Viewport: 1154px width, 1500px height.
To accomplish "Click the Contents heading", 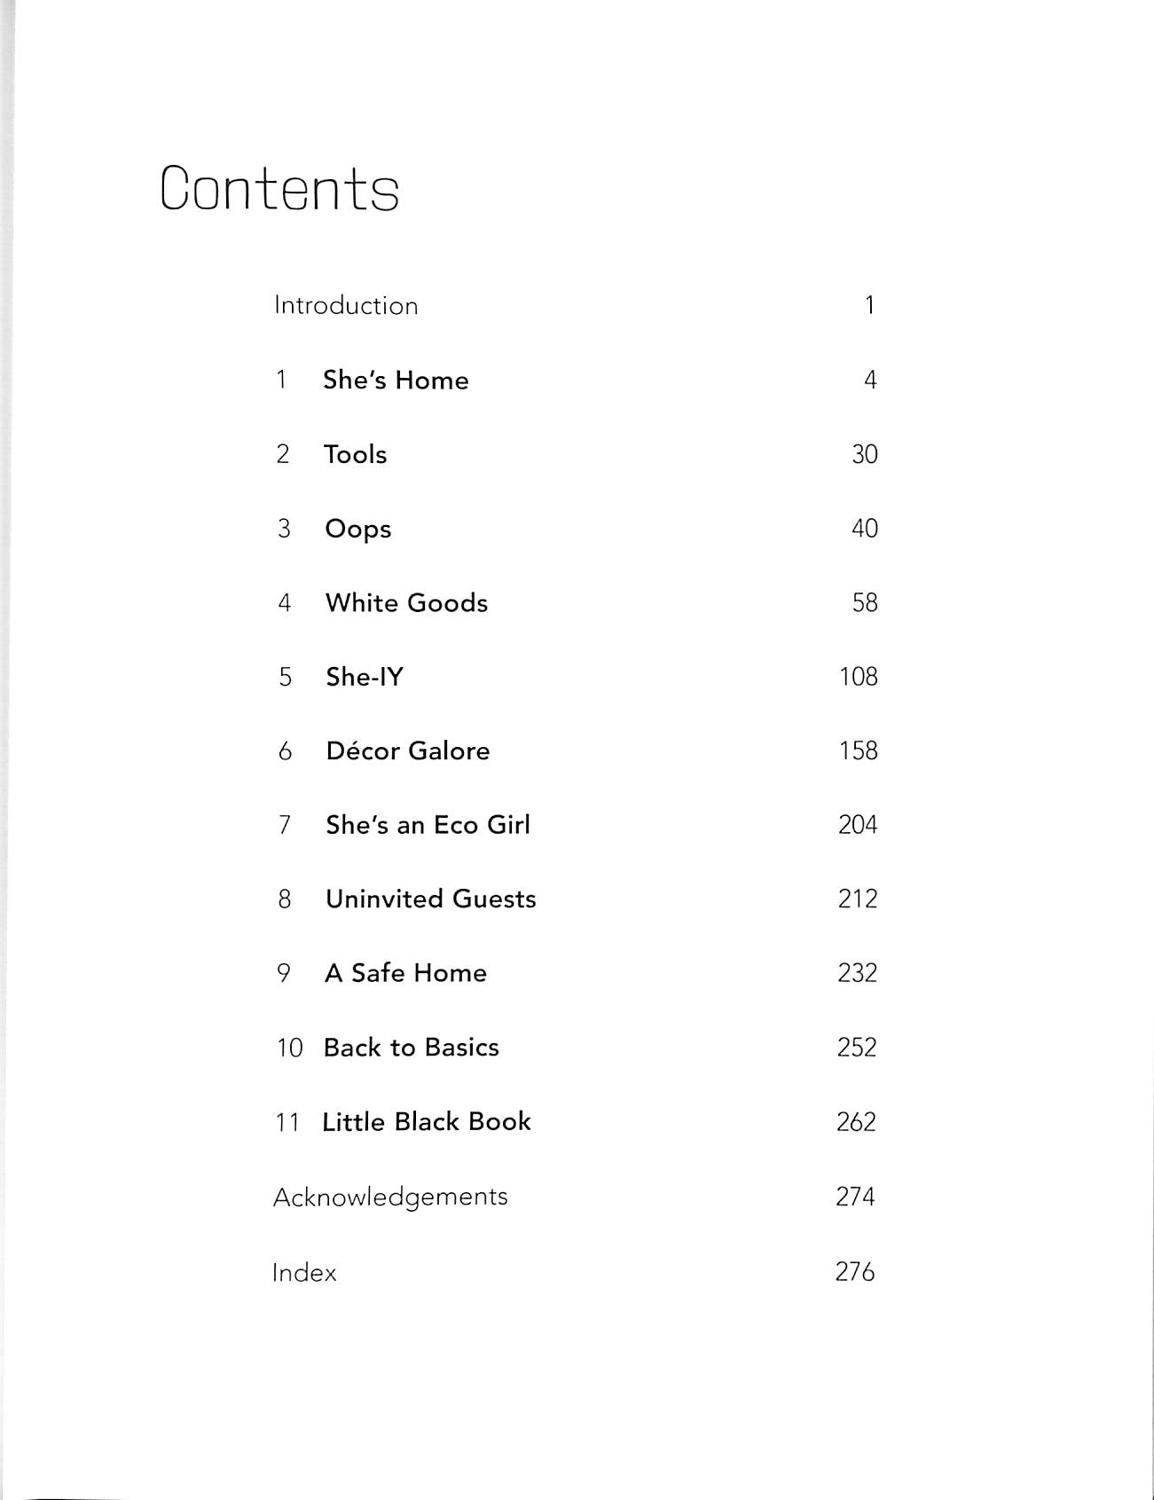I will click(279, 188).
